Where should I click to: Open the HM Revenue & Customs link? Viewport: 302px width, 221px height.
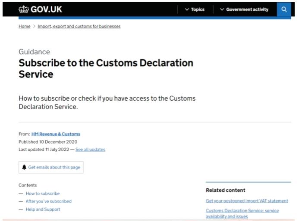tap(56, 134)
